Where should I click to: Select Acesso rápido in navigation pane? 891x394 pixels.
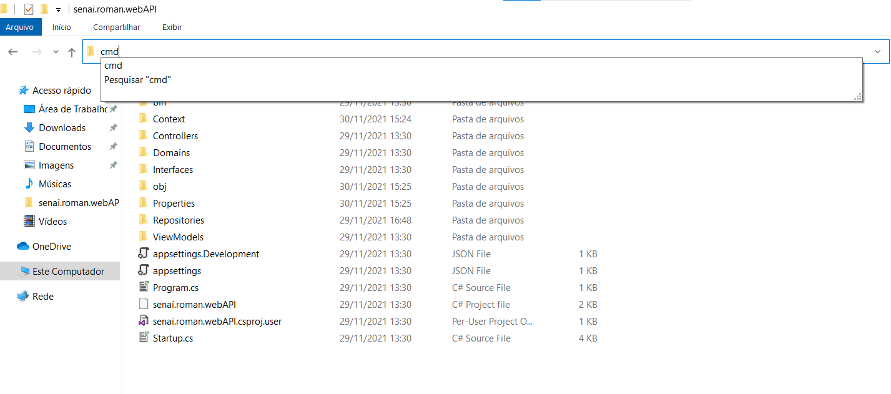pos(62,91)
